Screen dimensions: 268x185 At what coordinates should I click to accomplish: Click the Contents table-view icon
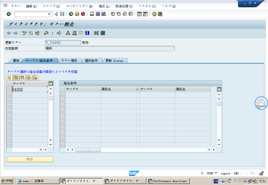(x=81, y=33)
